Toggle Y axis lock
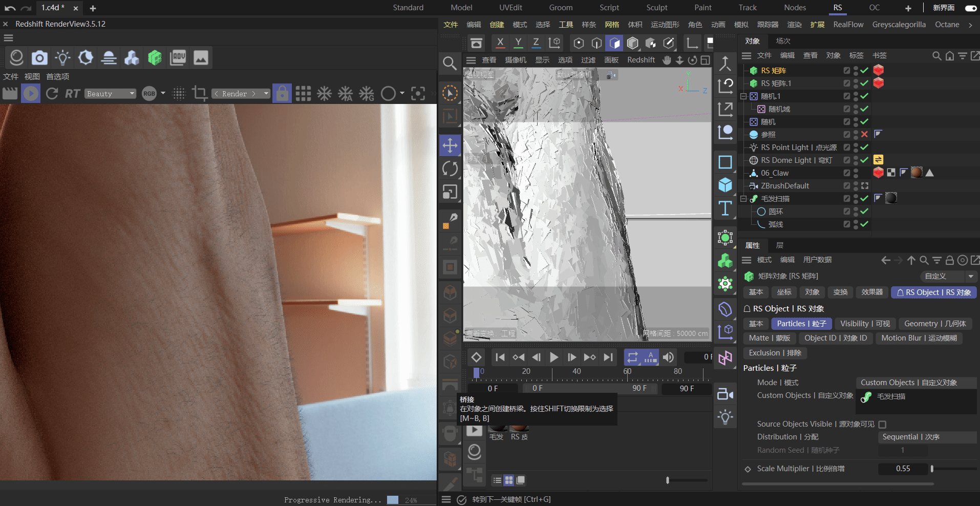Screen dimensions: 980x506 point(518,43)
